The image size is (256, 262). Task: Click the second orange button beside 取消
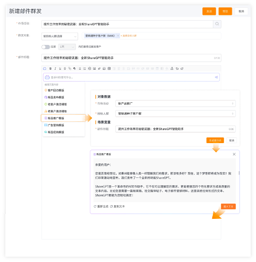pos(225,11)
